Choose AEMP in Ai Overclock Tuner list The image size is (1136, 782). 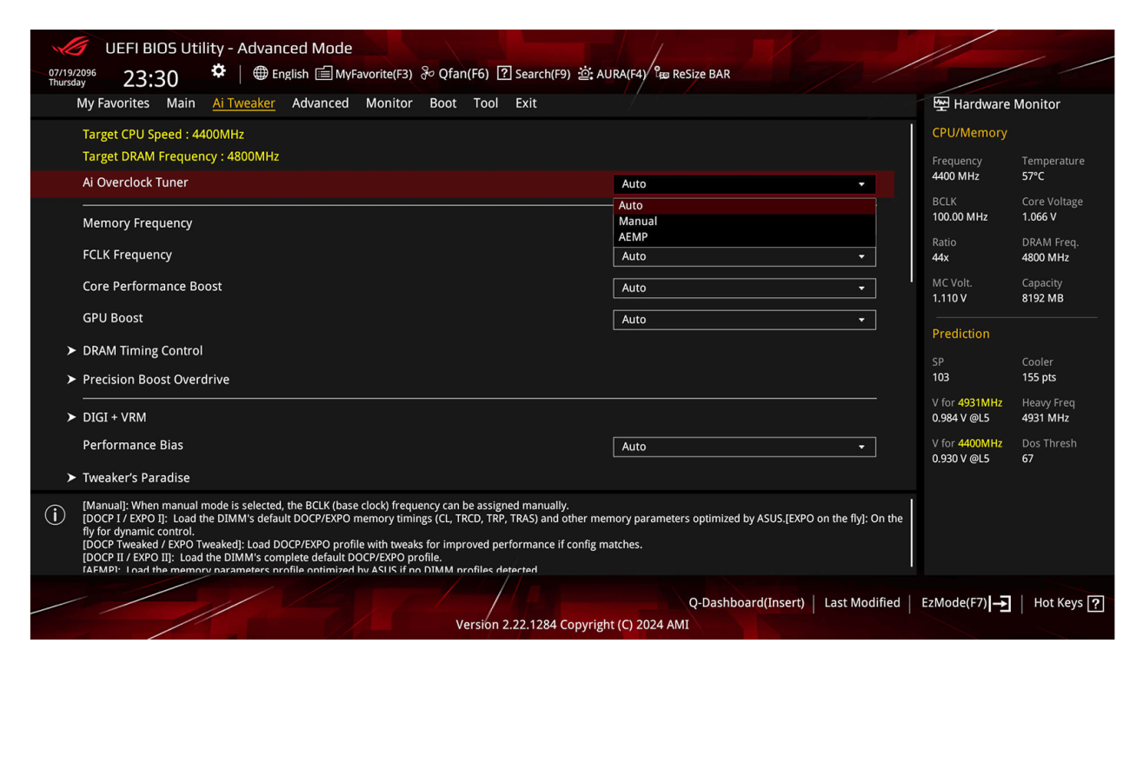tap(744, 237)
